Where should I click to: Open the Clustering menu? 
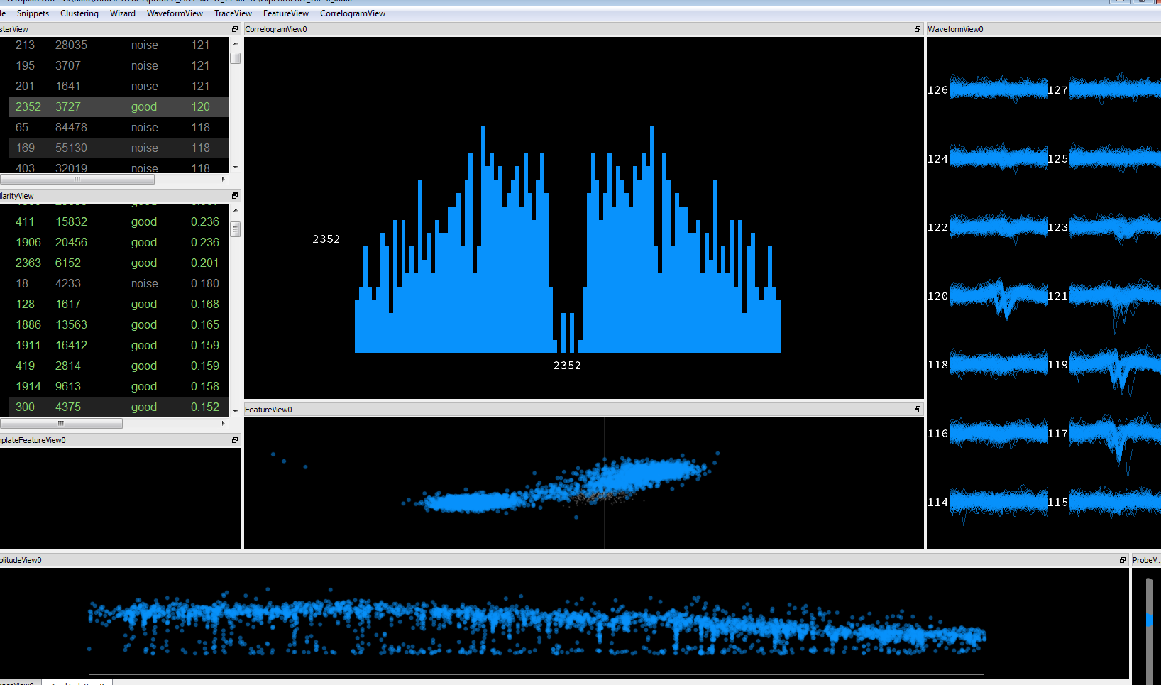click(x=79, y=13)
